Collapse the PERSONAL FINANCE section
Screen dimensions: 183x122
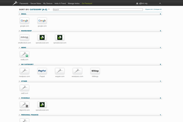point(19,115)
